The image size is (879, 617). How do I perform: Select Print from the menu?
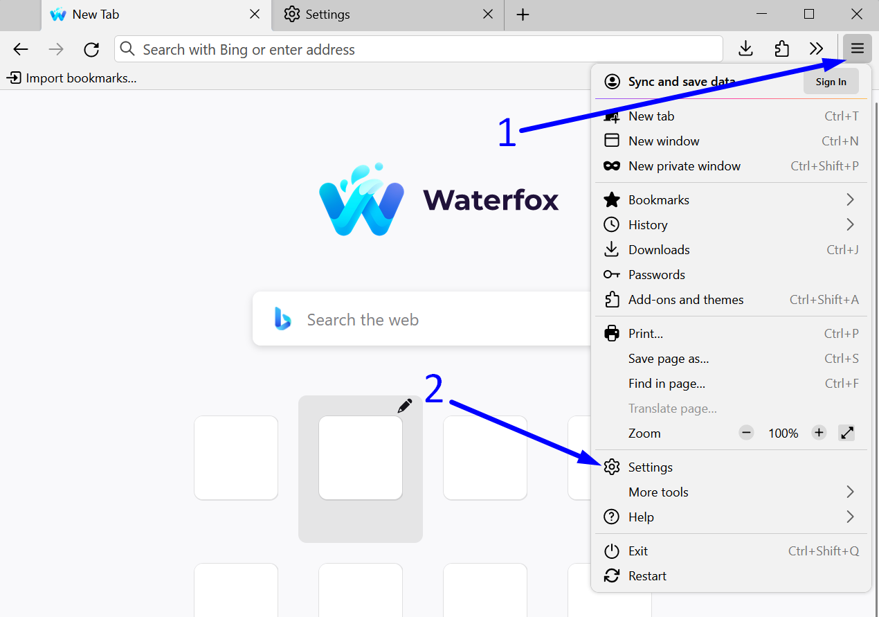pos(646,333)
